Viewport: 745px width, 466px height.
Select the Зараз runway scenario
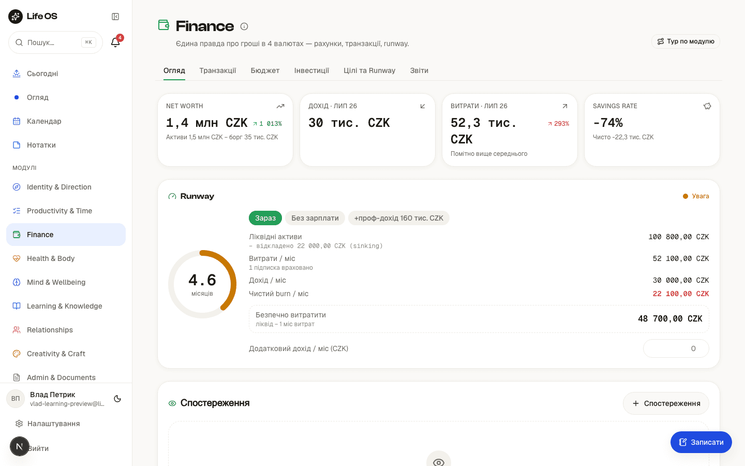click(x=265, y=218)
